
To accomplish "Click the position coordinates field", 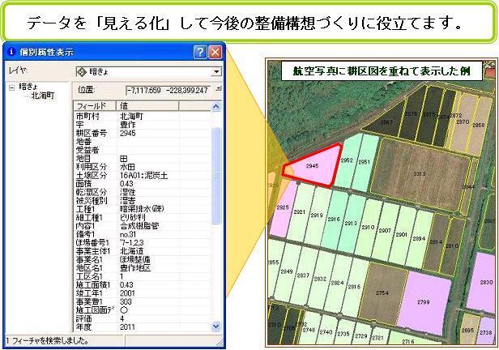I will coord(168,91).
